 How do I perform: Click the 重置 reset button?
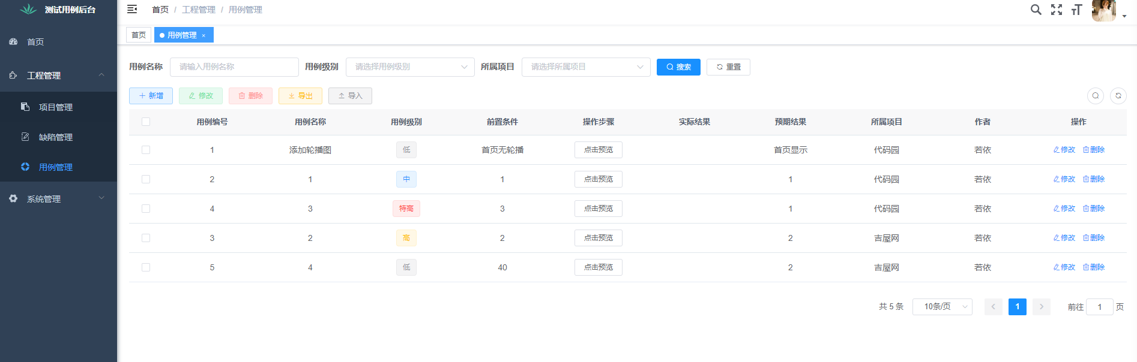tap(728, 67)
